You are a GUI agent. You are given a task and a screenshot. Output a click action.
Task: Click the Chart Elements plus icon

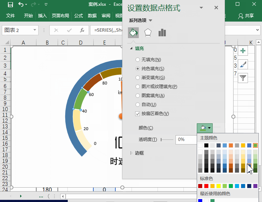point(243,51)
